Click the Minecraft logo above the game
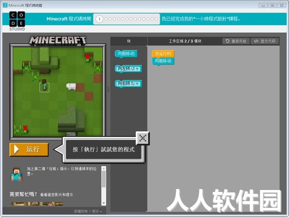 (58, 41)
